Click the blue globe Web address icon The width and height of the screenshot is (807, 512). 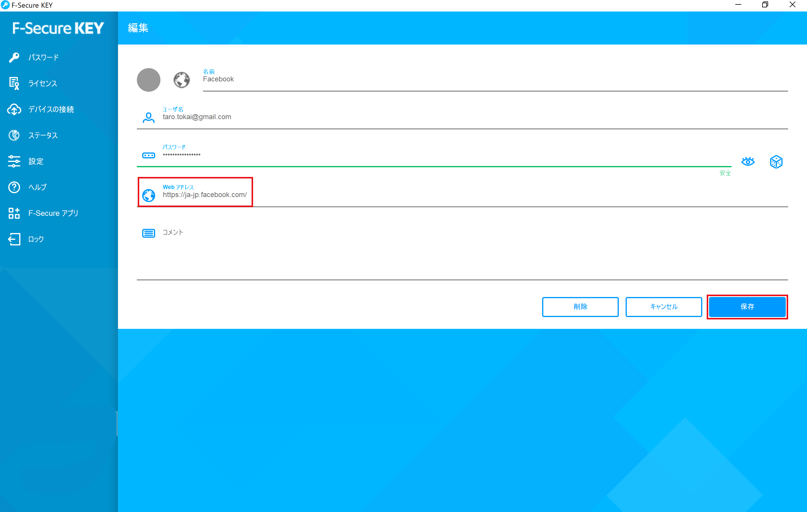148,195
